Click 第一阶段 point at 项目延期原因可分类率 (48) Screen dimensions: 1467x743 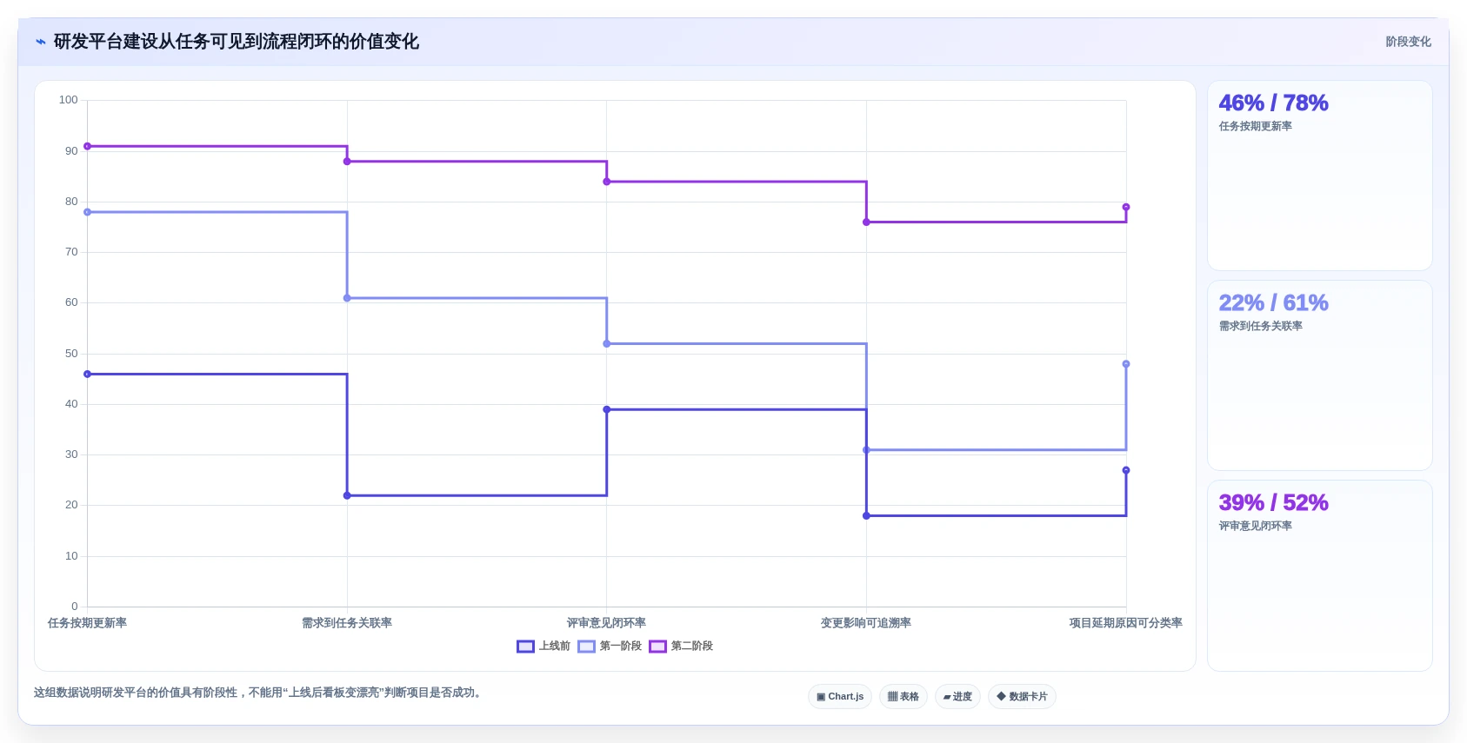point(1126,364)
